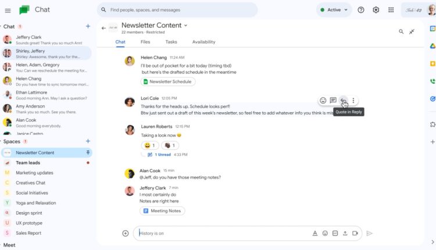
Task: Expand the Newsletter Content space menu
Action: click(185, 26)
